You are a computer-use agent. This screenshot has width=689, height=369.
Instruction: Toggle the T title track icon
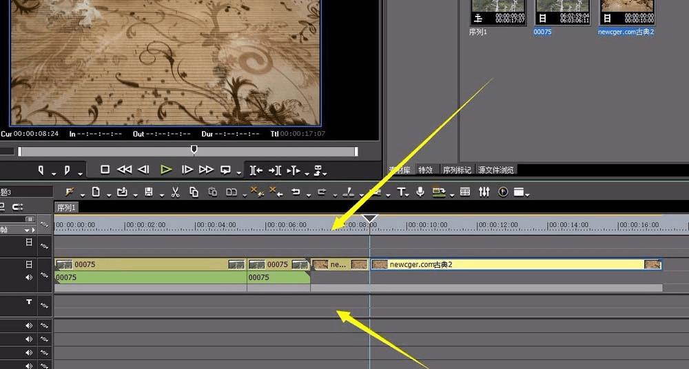tap(29, 301)
